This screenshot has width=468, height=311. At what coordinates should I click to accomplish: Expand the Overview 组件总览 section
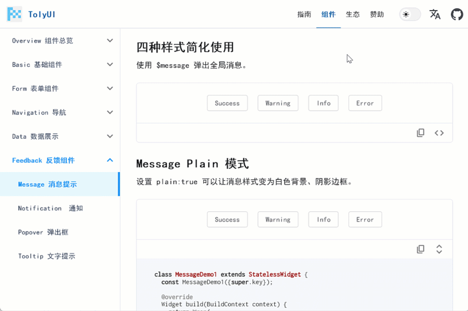point(60,41)
